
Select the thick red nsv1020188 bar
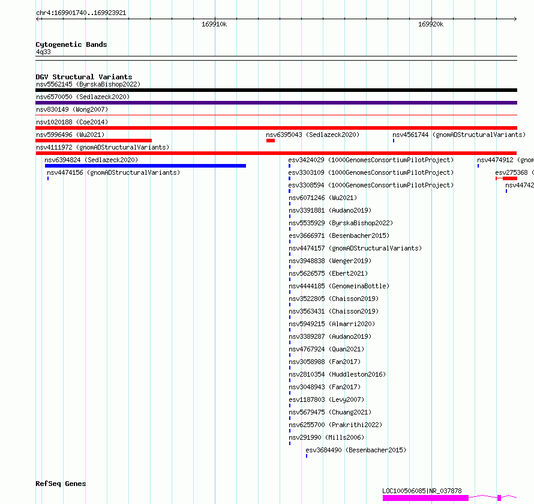[276, 128]
